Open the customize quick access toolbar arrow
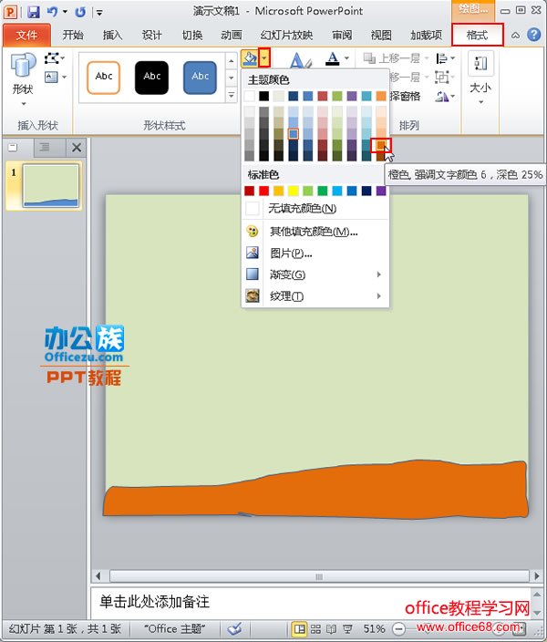This screenshot has width=547, height=642. [x=99, y=13]
